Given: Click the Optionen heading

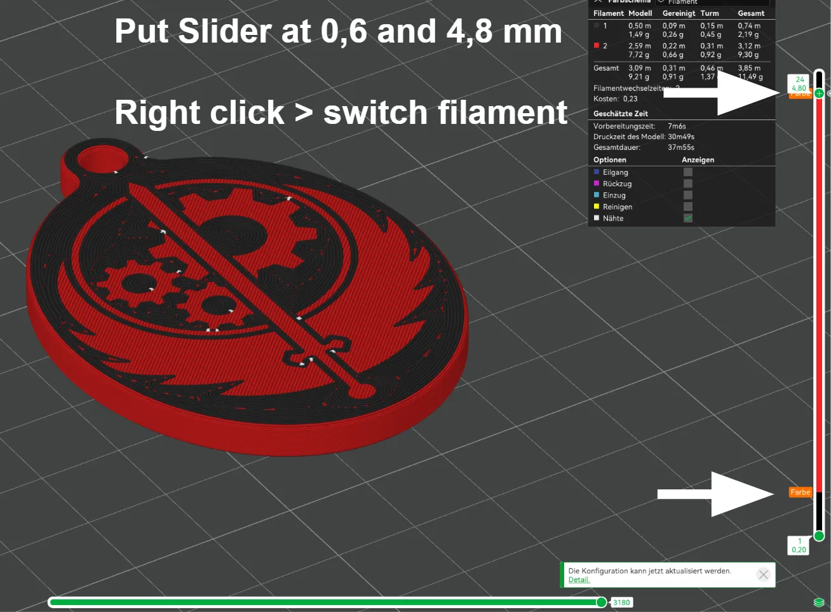Looking at the screenshot, I should (x=610, y=160).
